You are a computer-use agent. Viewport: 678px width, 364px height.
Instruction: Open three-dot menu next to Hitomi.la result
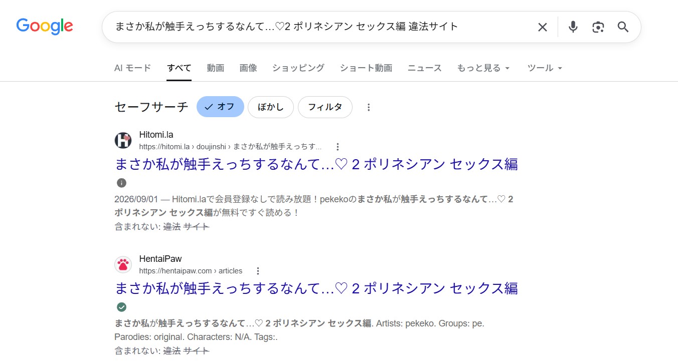(x=337, y=147)
